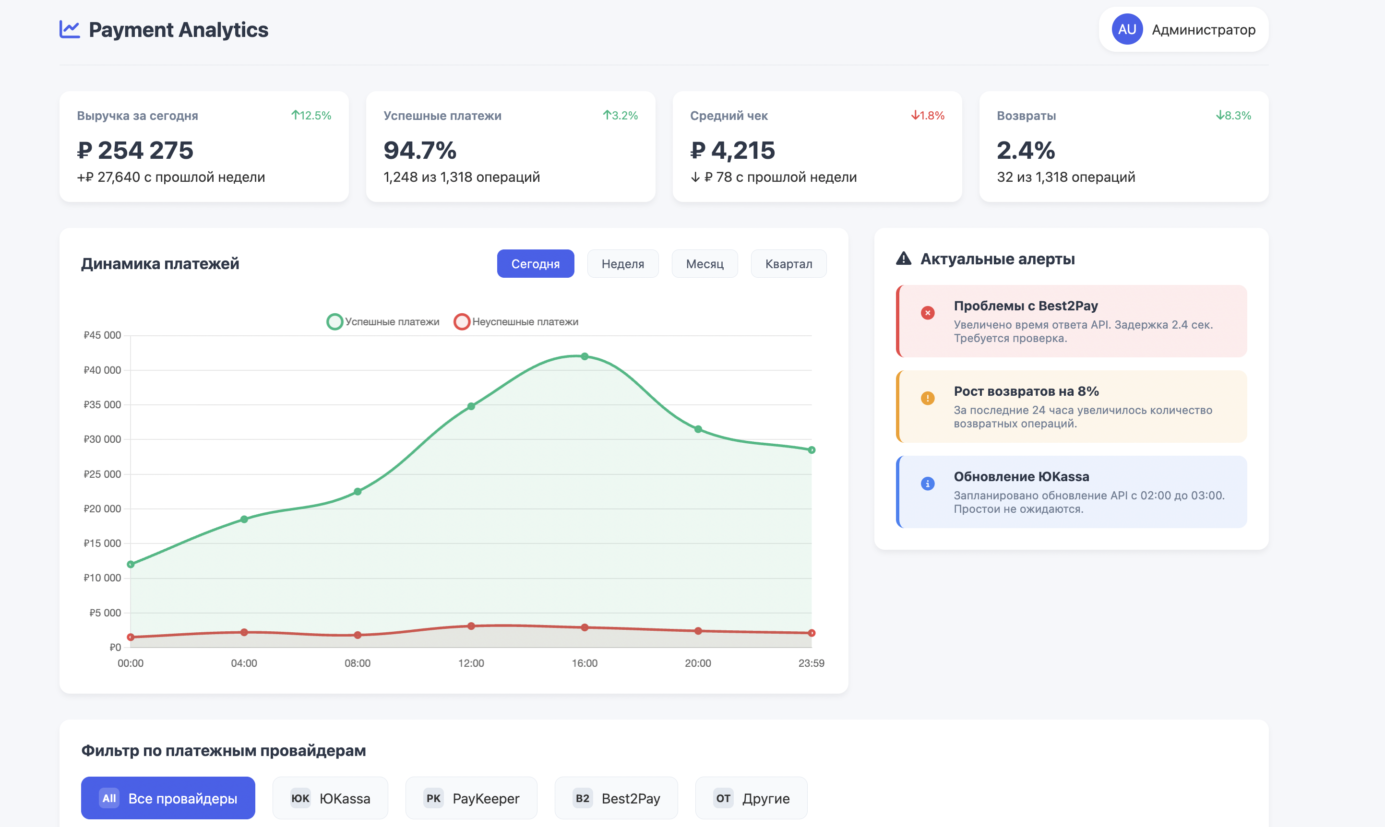Click the 08:00 point on successful payments line

point(358,492)
